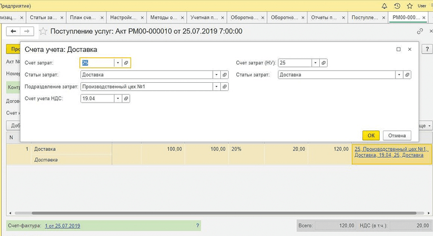Open the Еще menu dropdown
Image resolution: width=433 pixels, height=236 pixels.
tap(426, 125)
